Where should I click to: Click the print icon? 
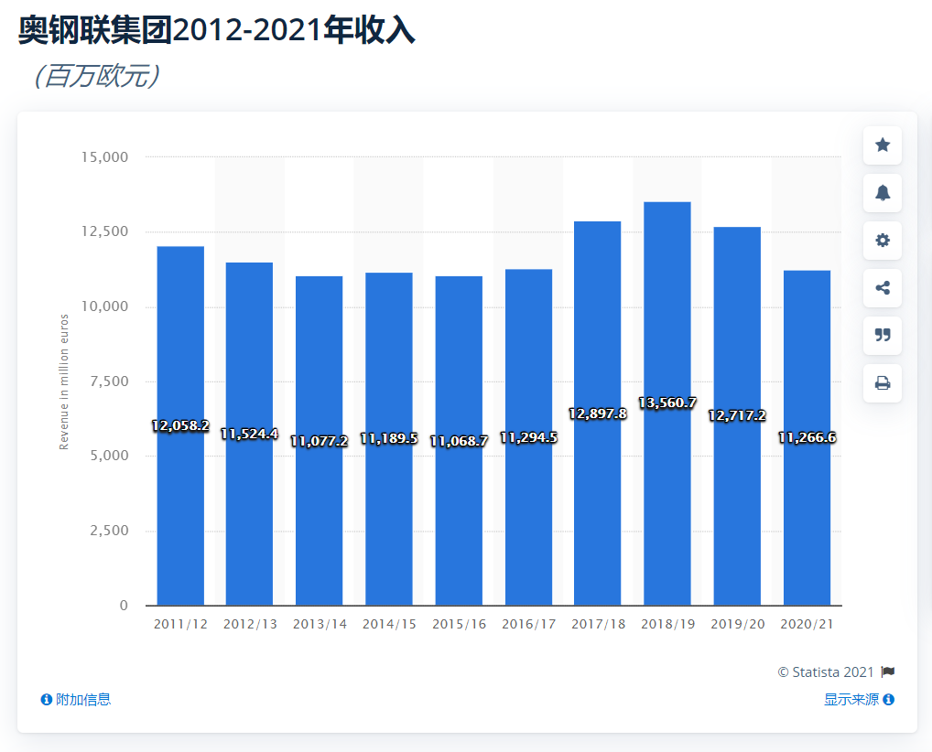pyautogui.click(x=883, y=383)
